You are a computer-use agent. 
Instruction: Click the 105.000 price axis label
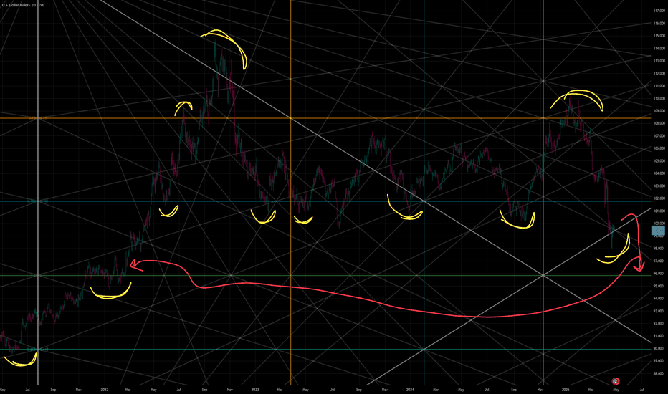[659, 161]
